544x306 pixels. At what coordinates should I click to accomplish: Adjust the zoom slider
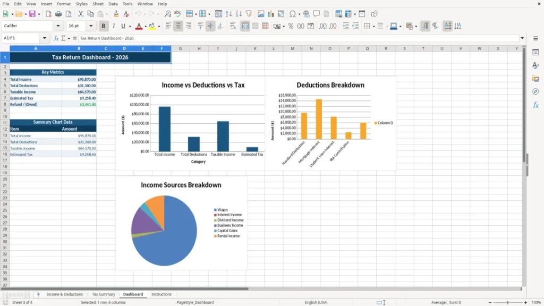[507, 302]
